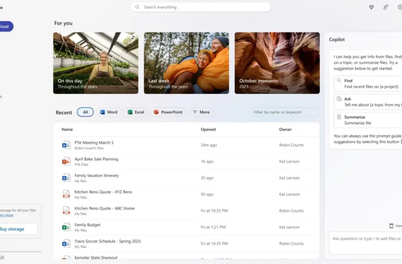This screenshot has width=402, height=264.
Task: Click the 24m ago opened time
Action: pos(209,145)
